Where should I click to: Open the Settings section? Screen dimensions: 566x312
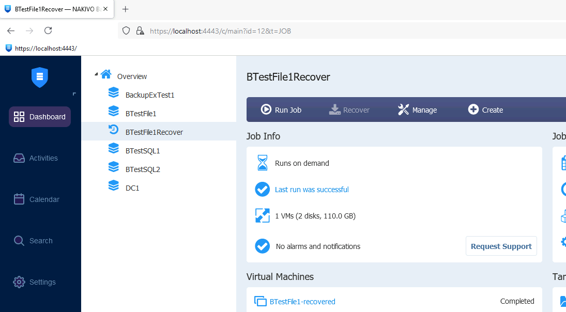(x=35, y=282)
